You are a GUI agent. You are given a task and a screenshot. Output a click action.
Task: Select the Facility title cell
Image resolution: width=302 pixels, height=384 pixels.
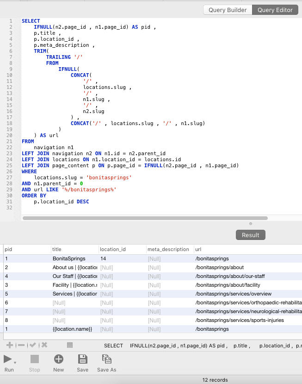point(74,285)
